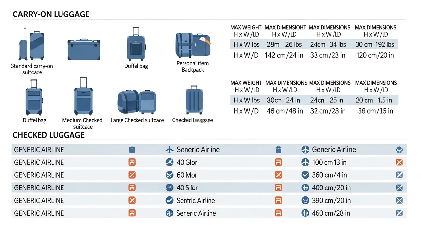Select the unlabeled hard-shell trunk case icon

click(84, 49)
